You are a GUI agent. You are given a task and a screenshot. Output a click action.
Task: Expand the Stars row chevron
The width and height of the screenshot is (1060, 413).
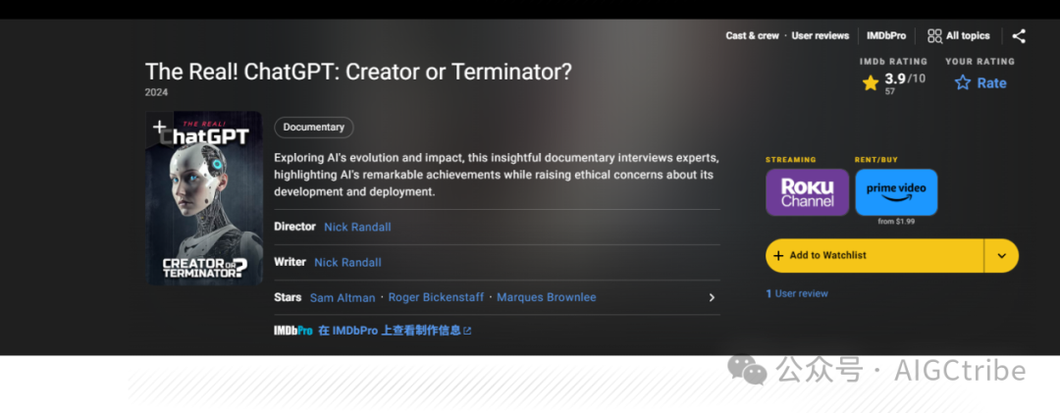click(712, 297)
